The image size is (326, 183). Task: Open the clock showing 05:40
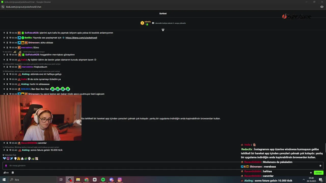click(x=311, y=180)
